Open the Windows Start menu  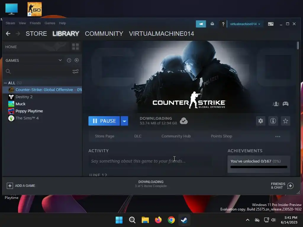point(119,220)
